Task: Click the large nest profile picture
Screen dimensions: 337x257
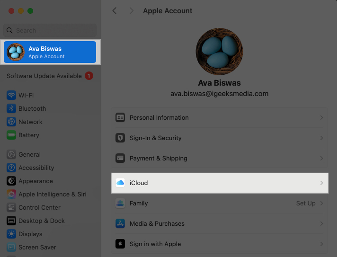Action: [x=220, y=52]
